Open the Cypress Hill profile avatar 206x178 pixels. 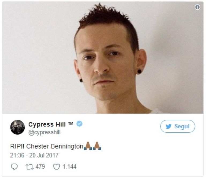pos(17,127)
